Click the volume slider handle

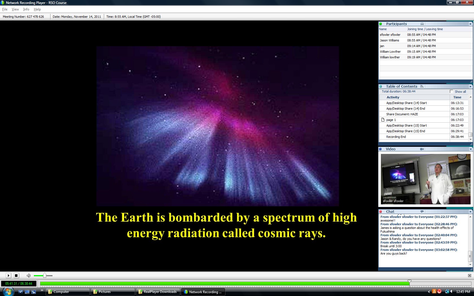click(x=45, y=275)
